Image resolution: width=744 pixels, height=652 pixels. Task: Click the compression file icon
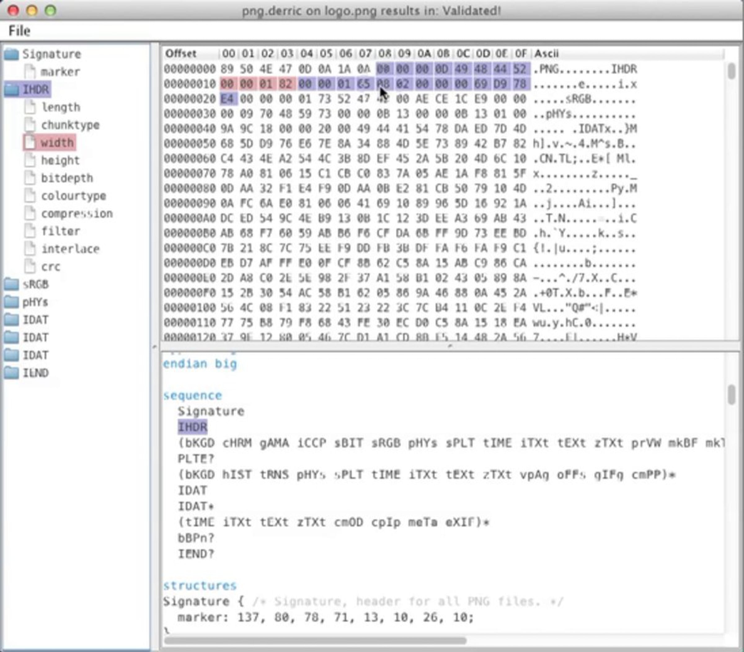(x=30, y=214)
